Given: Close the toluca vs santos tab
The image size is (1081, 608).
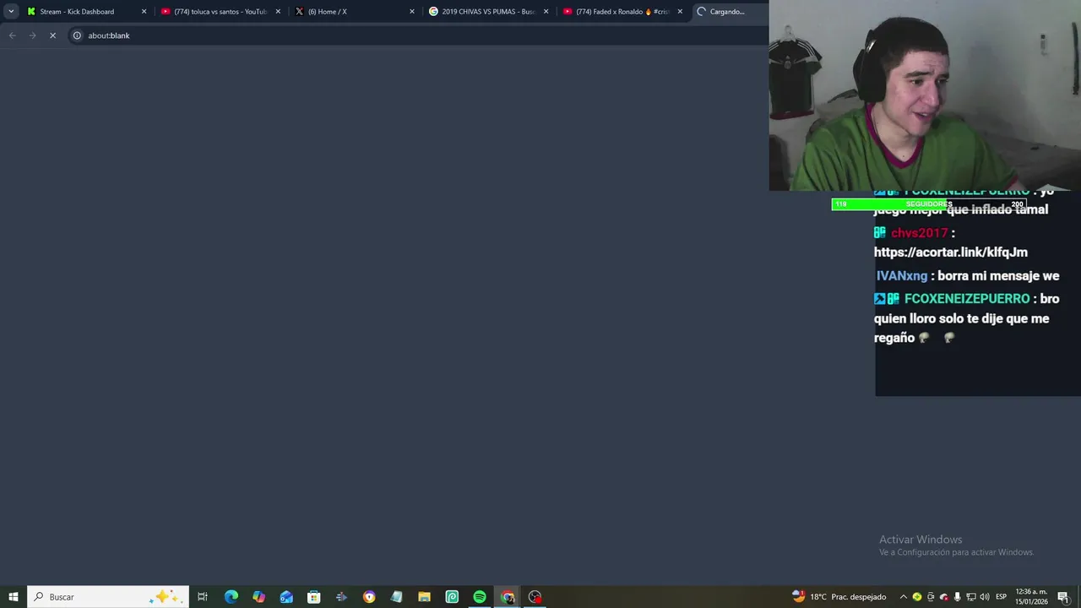Looking at the screenshot, I should [x=278, y=12].
